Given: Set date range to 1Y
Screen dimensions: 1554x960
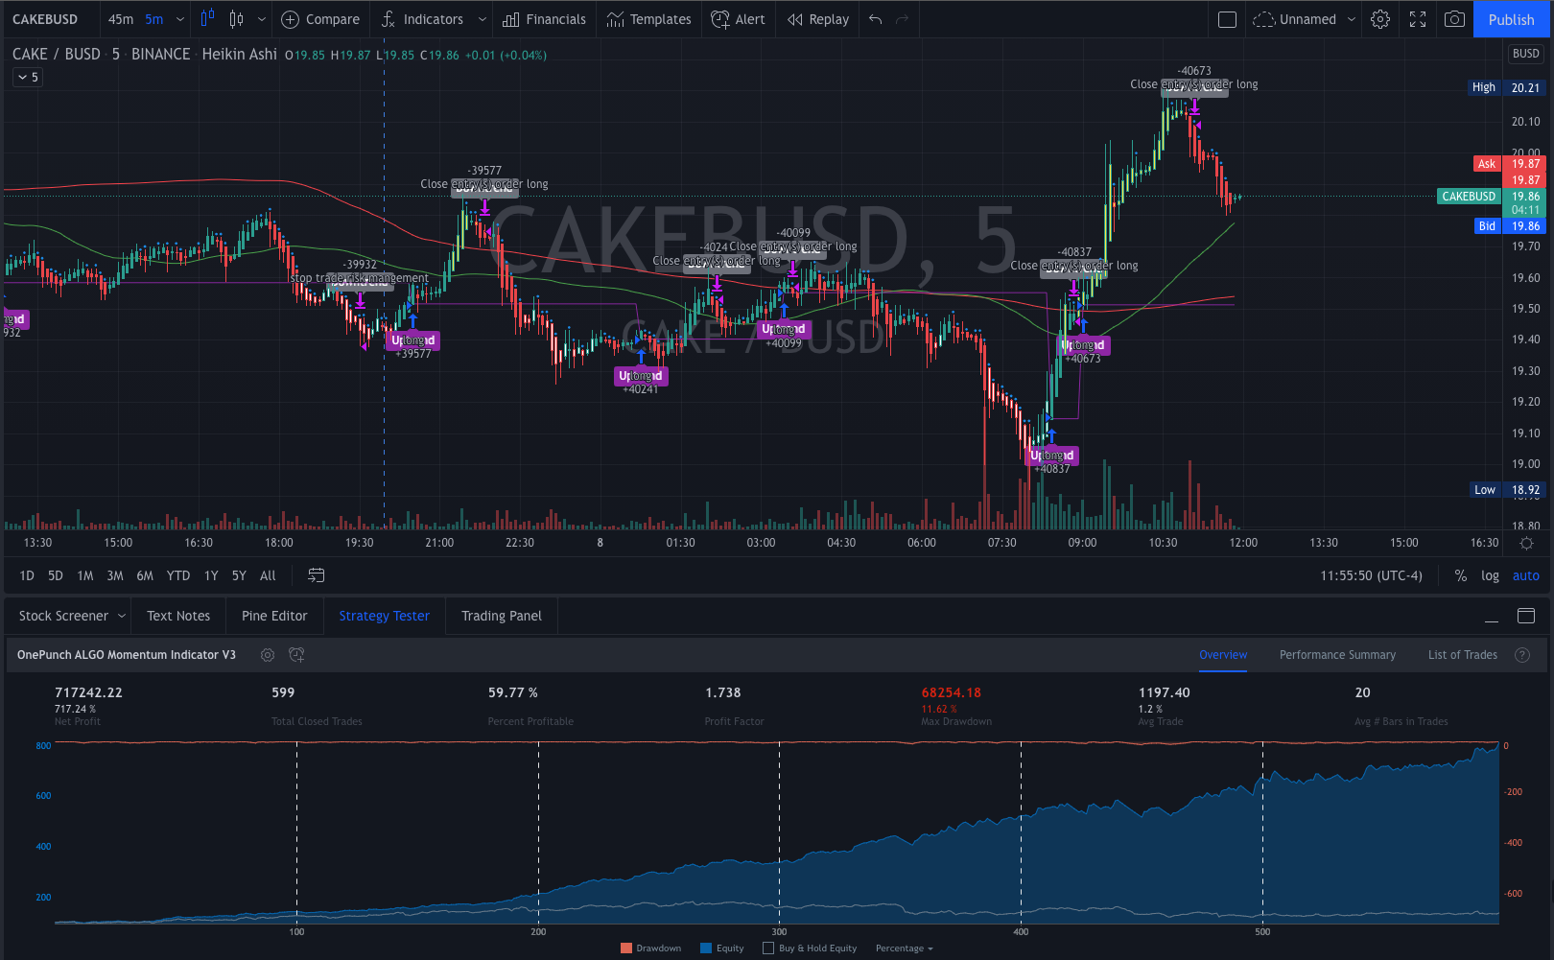Looking at the screenshot, I should click(211, 575).
